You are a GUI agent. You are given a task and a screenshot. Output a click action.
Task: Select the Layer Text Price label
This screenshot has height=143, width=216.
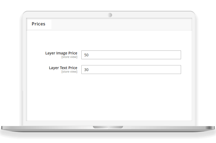(63, 68)
